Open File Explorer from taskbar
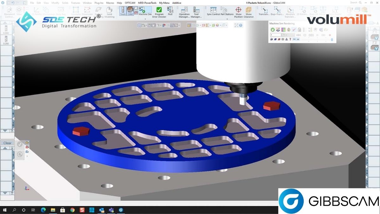380x214 pixels. tap(53, 210)
